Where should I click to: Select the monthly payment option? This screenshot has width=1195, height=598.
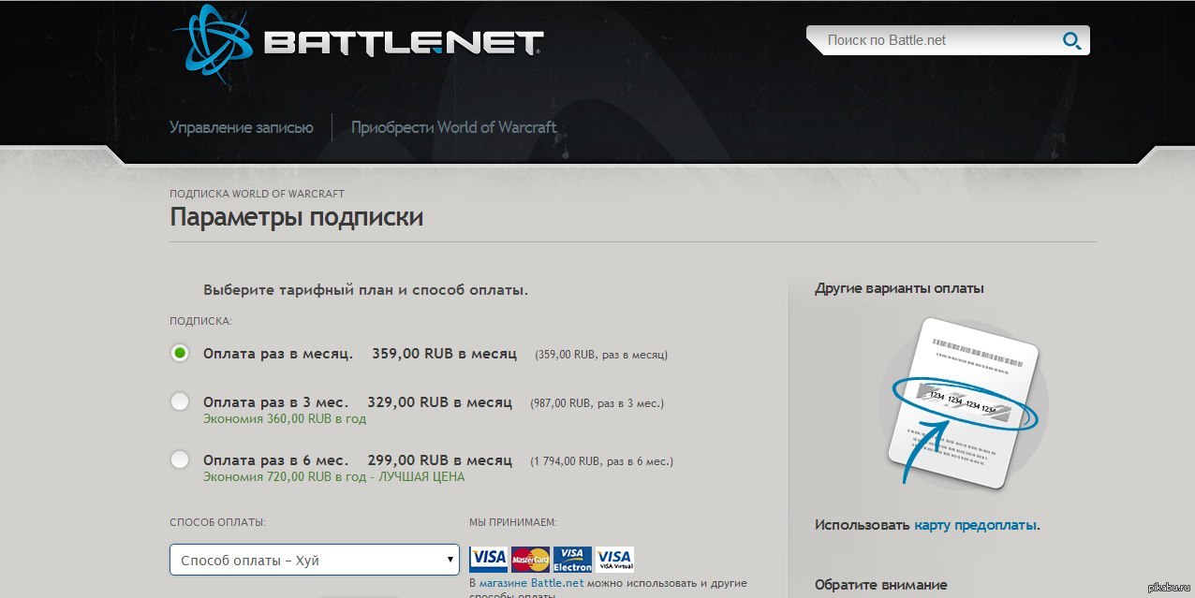(x=180, y=354)
